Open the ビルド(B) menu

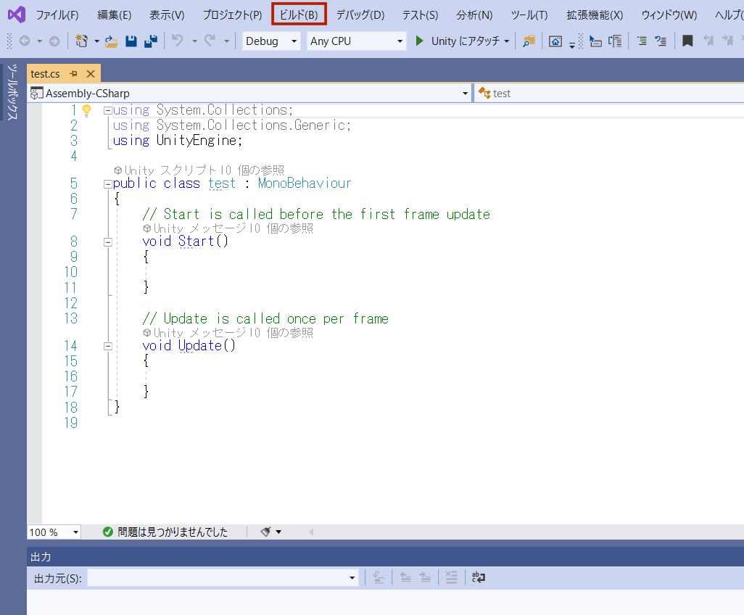(299, 15)
